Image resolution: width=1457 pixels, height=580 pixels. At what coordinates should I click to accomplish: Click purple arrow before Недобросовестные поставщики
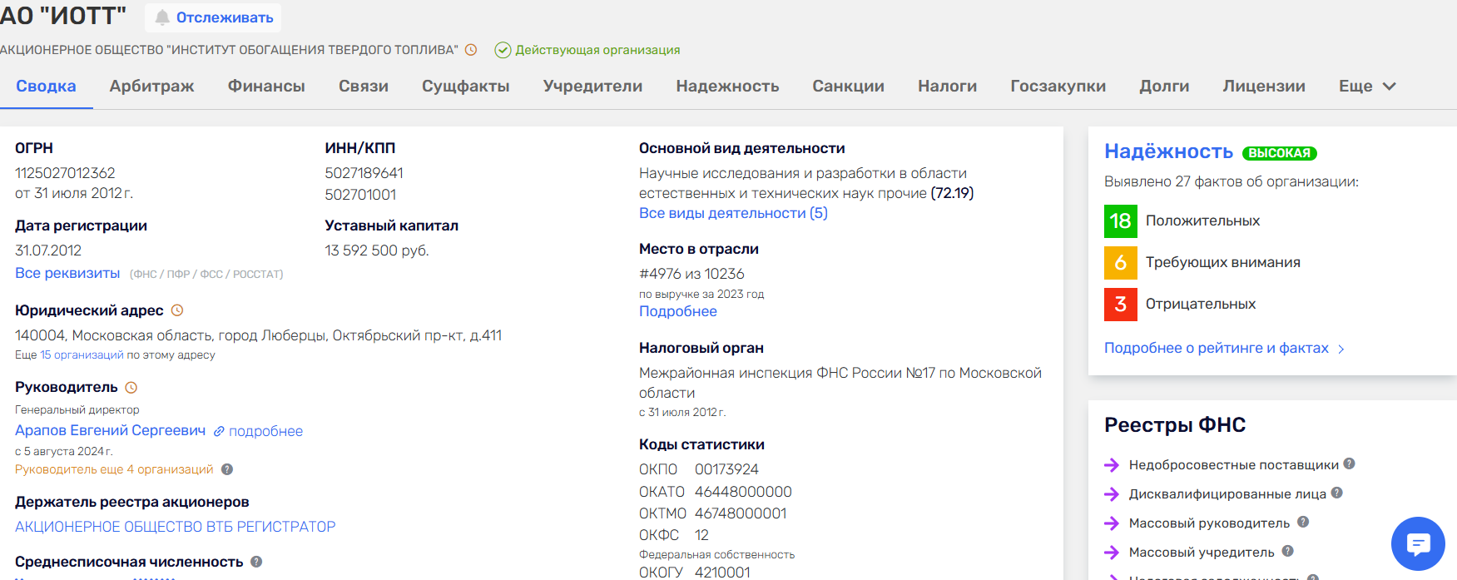coord(1112,465)
